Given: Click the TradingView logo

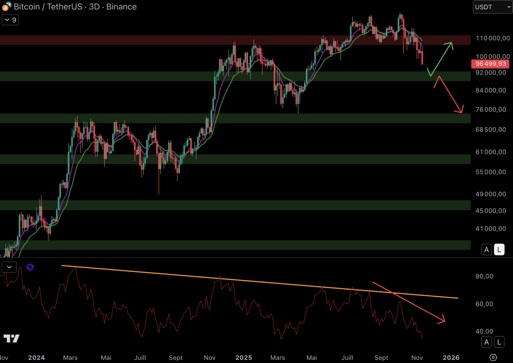Looking at the screenshot, I should (x=11, y=338).
